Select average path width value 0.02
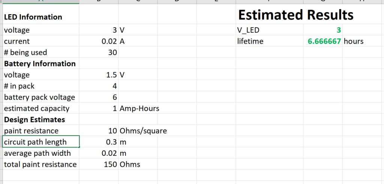 [99, 153]
